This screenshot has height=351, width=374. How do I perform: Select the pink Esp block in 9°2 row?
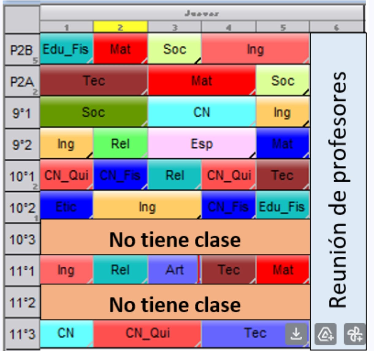point(201,144)
